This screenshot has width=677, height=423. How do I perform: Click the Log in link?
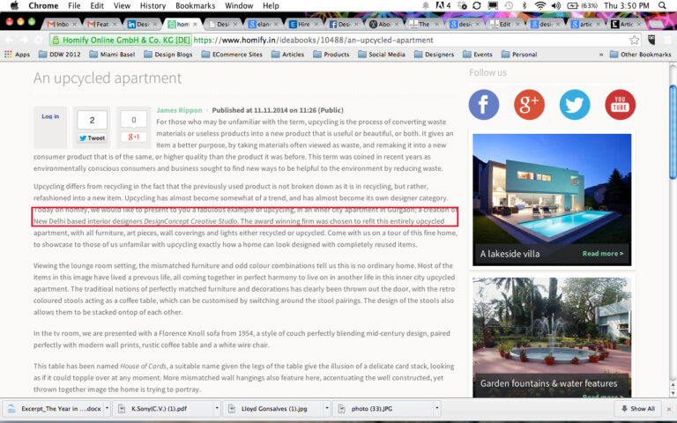(50, 116)
